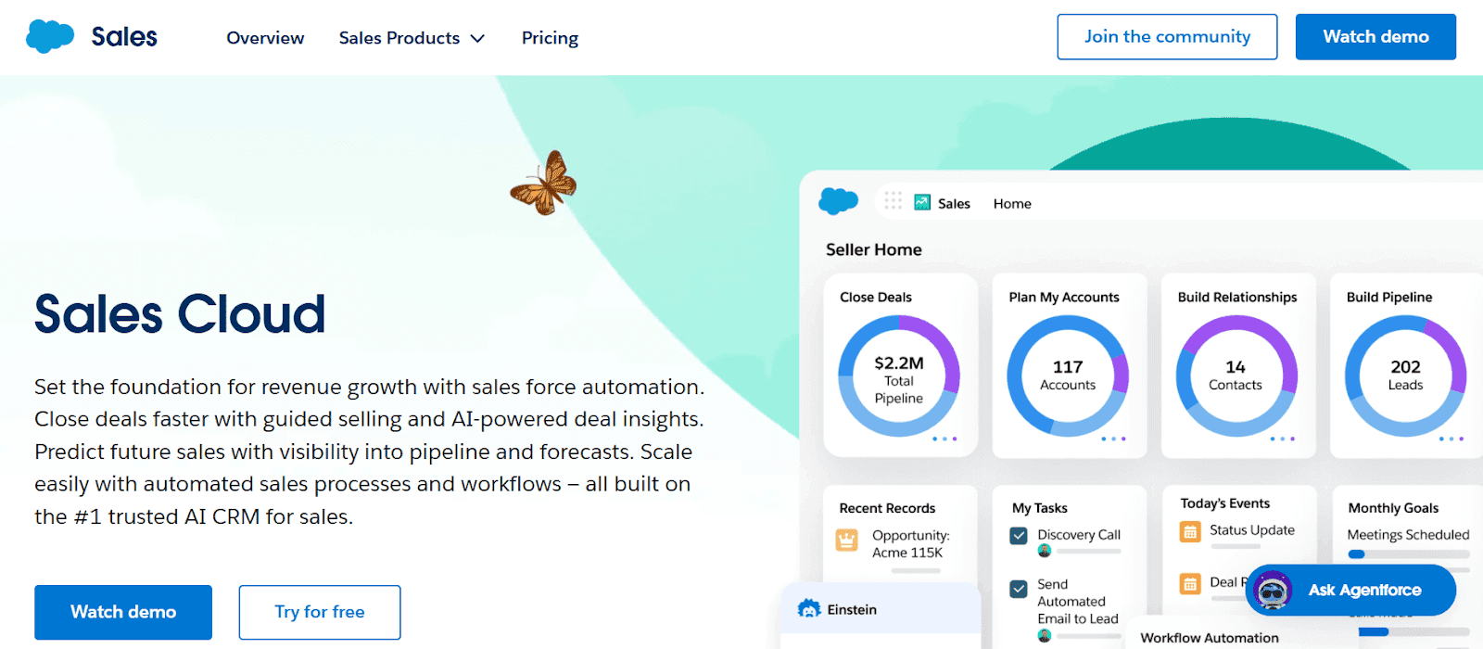The image size is (1483, 649).
Task: Open Plan My Accounts card three-dot menu
Action: point(1113,439)
